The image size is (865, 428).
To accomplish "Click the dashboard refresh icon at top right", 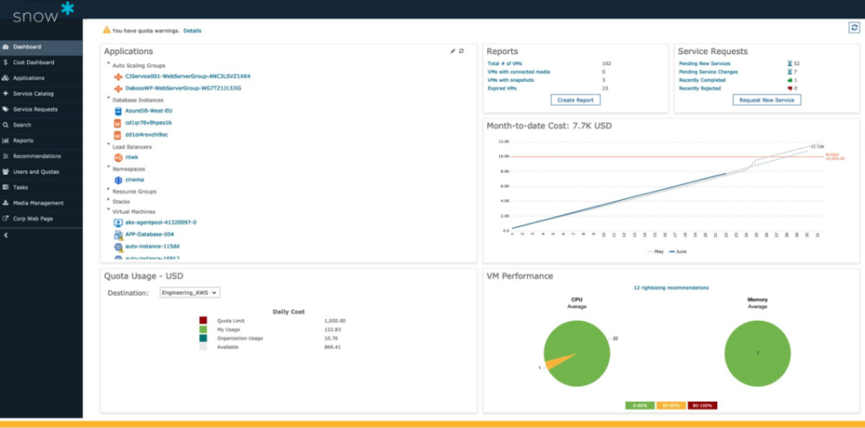I will [854, 28].
